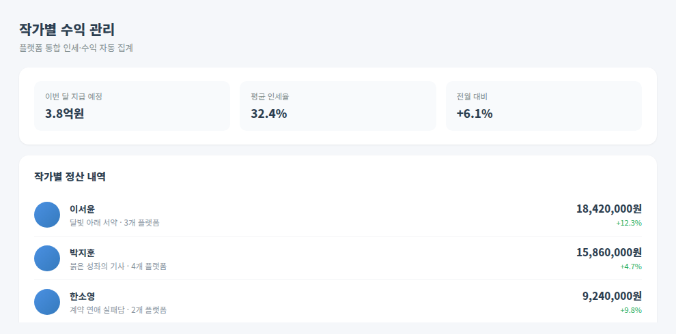Select the 한소영 author name
This screenshot has height=334, width=676.
[x=82, y=296]
